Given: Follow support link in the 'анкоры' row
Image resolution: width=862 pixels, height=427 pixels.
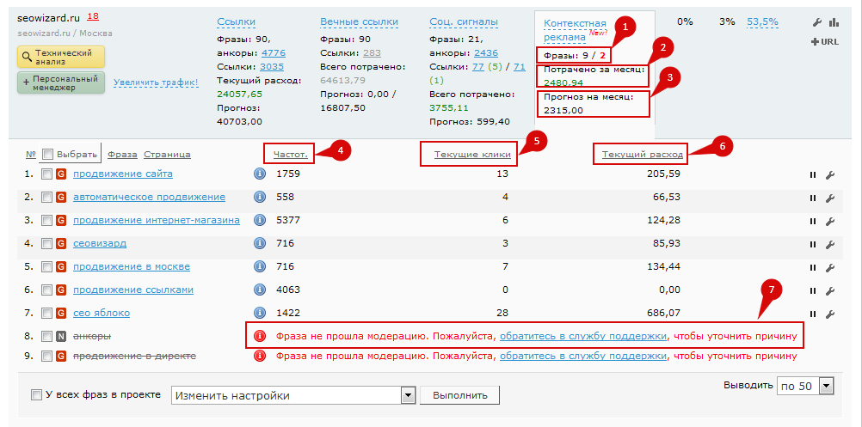Looking at the screenshot, I should point(583,336).
